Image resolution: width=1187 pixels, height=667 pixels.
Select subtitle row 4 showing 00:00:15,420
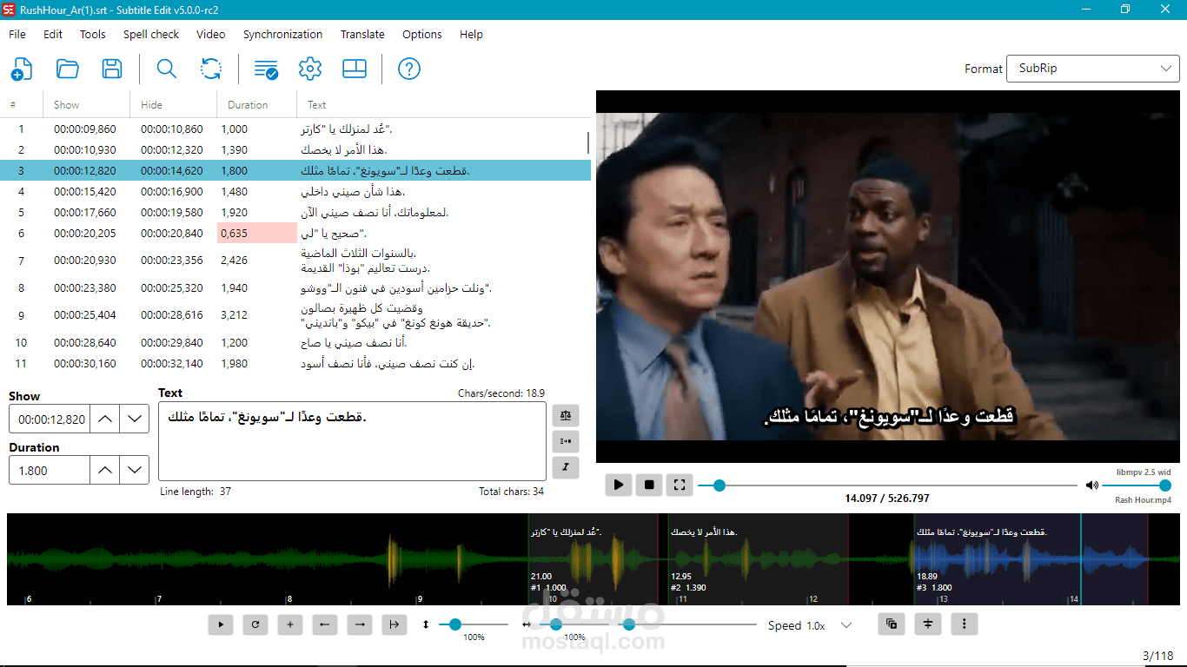point(295,192)
